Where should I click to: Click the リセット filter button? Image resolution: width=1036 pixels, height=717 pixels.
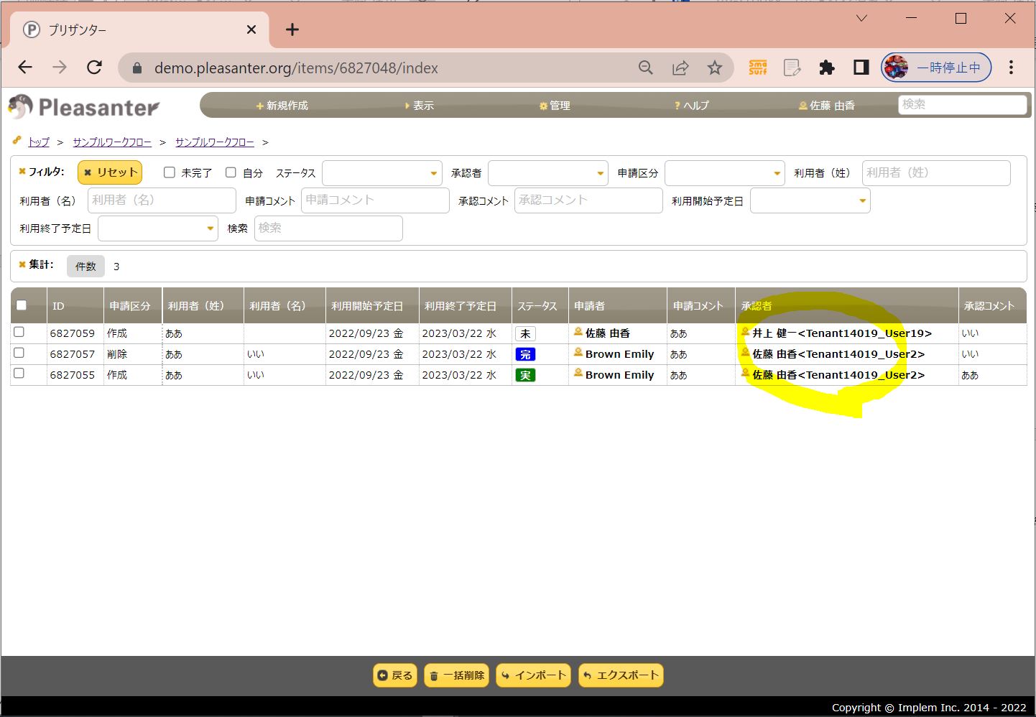coord(110,172)
